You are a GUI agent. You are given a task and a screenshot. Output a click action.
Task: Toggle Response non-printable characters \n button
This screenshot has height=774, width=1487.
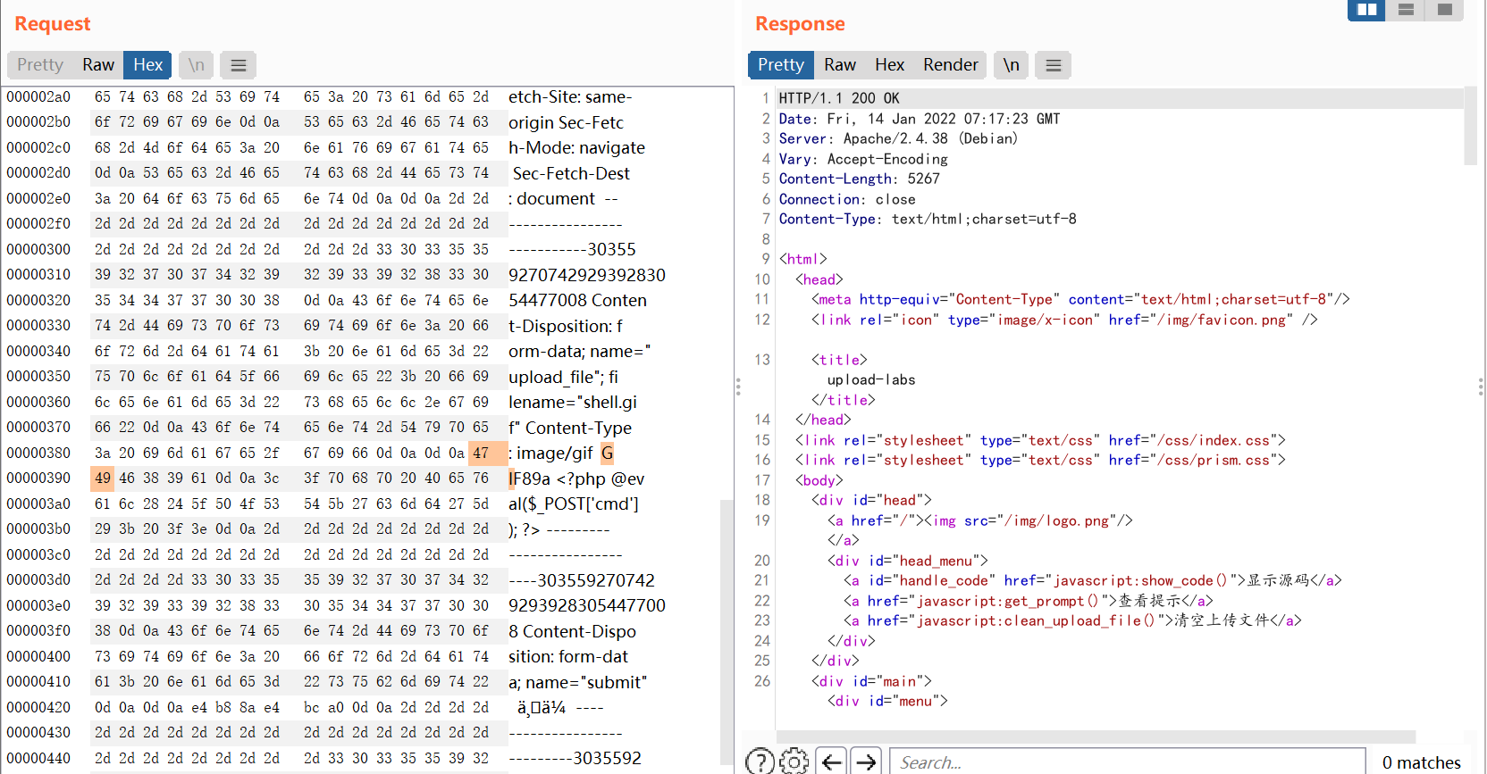point(1011,65)
